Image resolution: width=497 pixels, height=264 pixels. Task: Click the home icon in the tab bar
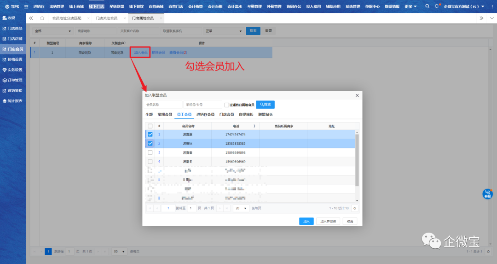[42, 18]
